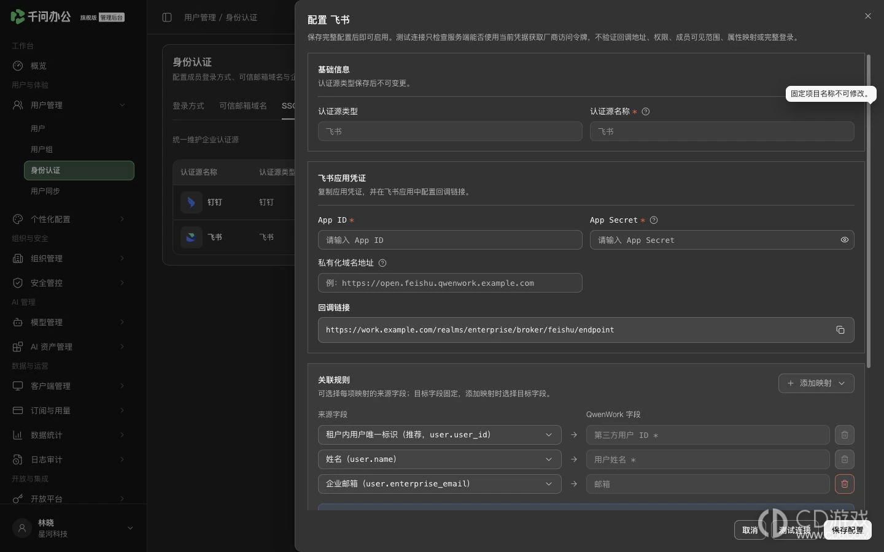Screen dimensions: 884x552
Task: Click the 私有化域名地址 input field
Action: coord(450,283)
